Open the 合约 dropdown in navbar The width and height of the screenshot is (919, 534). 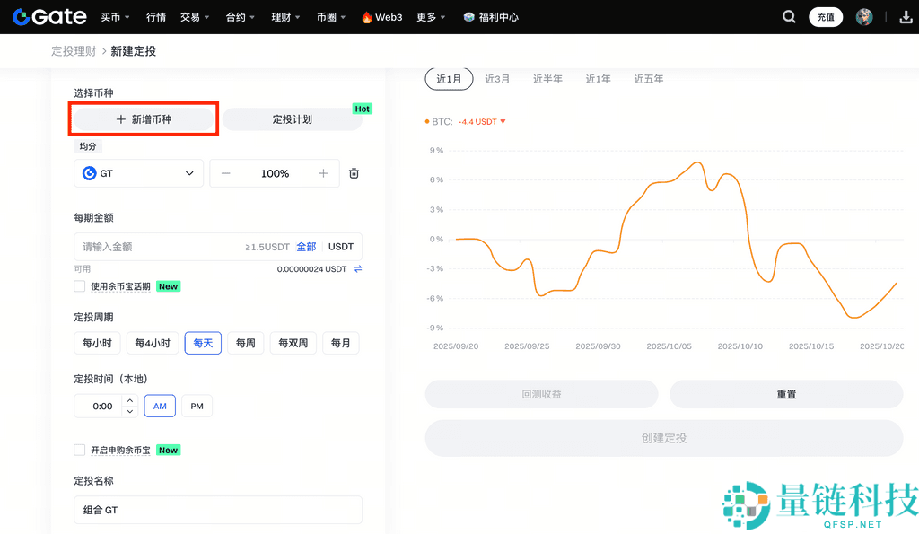click(239, 16)
